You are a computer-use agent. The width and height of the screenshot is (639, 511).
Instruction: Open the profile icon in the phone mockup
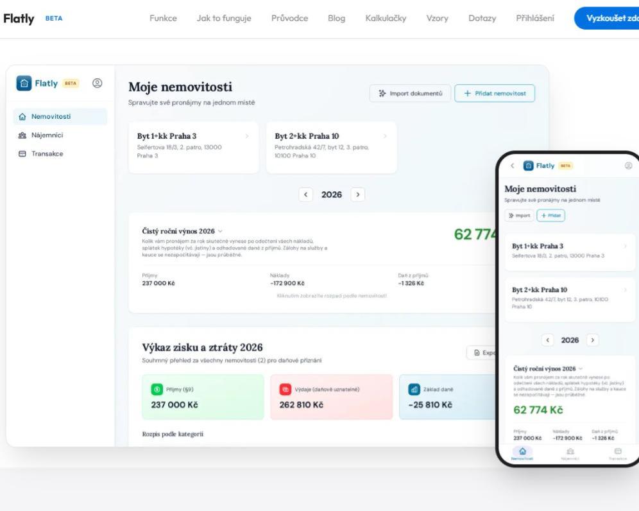(x=628, y=166)
